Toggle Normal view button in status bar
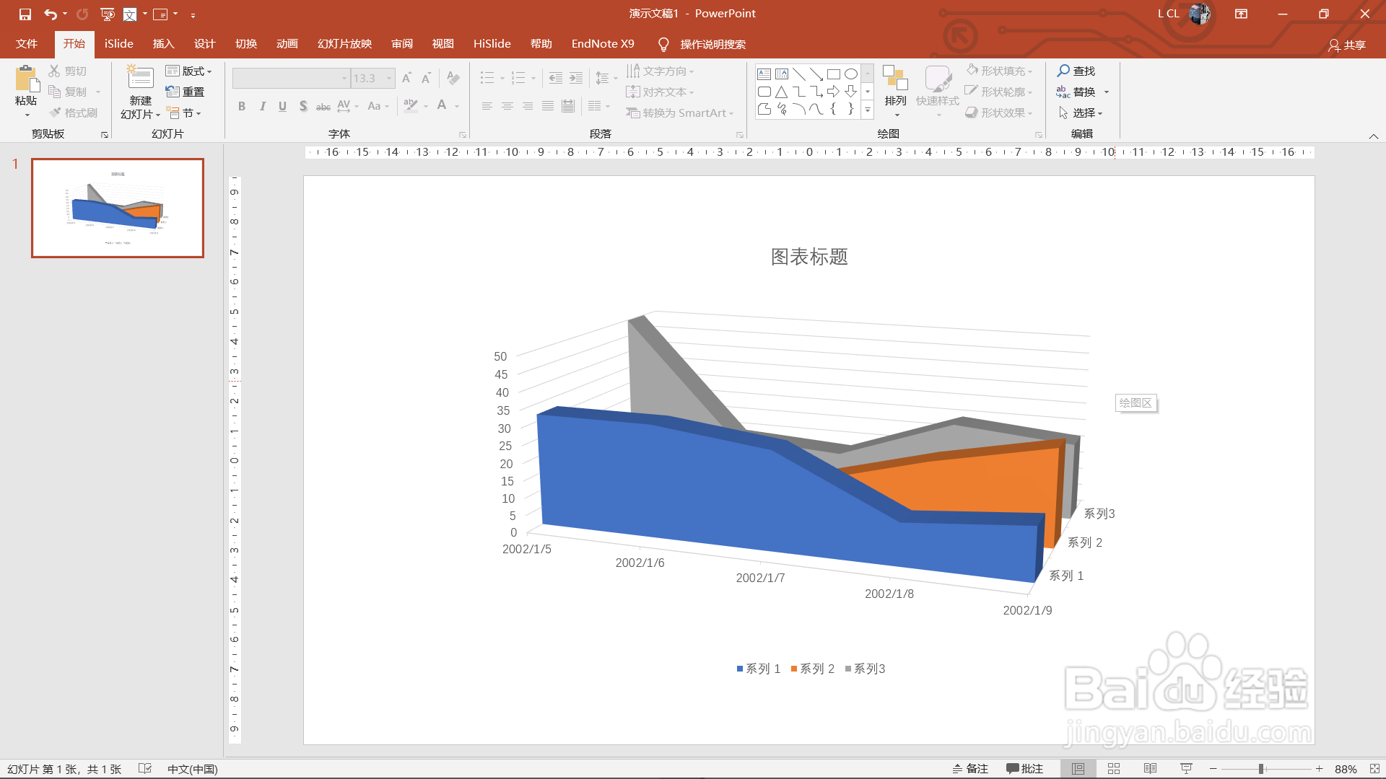Screen dimensions: 1386x779 point(1078,769)
